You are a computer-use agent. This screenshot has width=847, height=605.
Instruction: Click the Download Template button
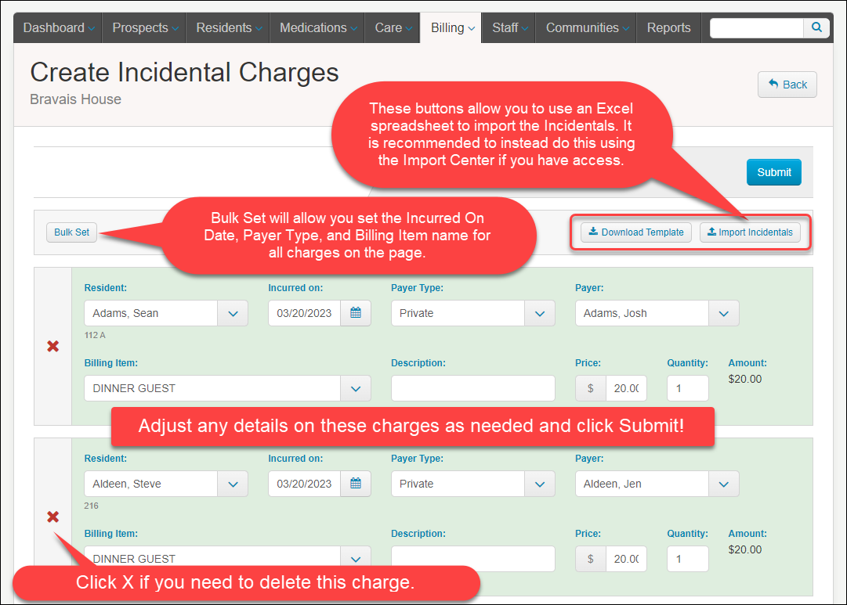(x=636, y=232)
